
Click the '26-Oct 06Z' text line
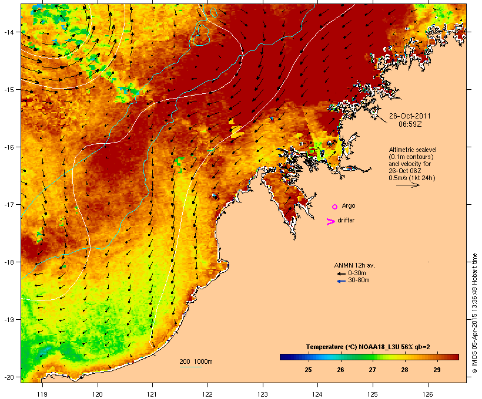405,171
